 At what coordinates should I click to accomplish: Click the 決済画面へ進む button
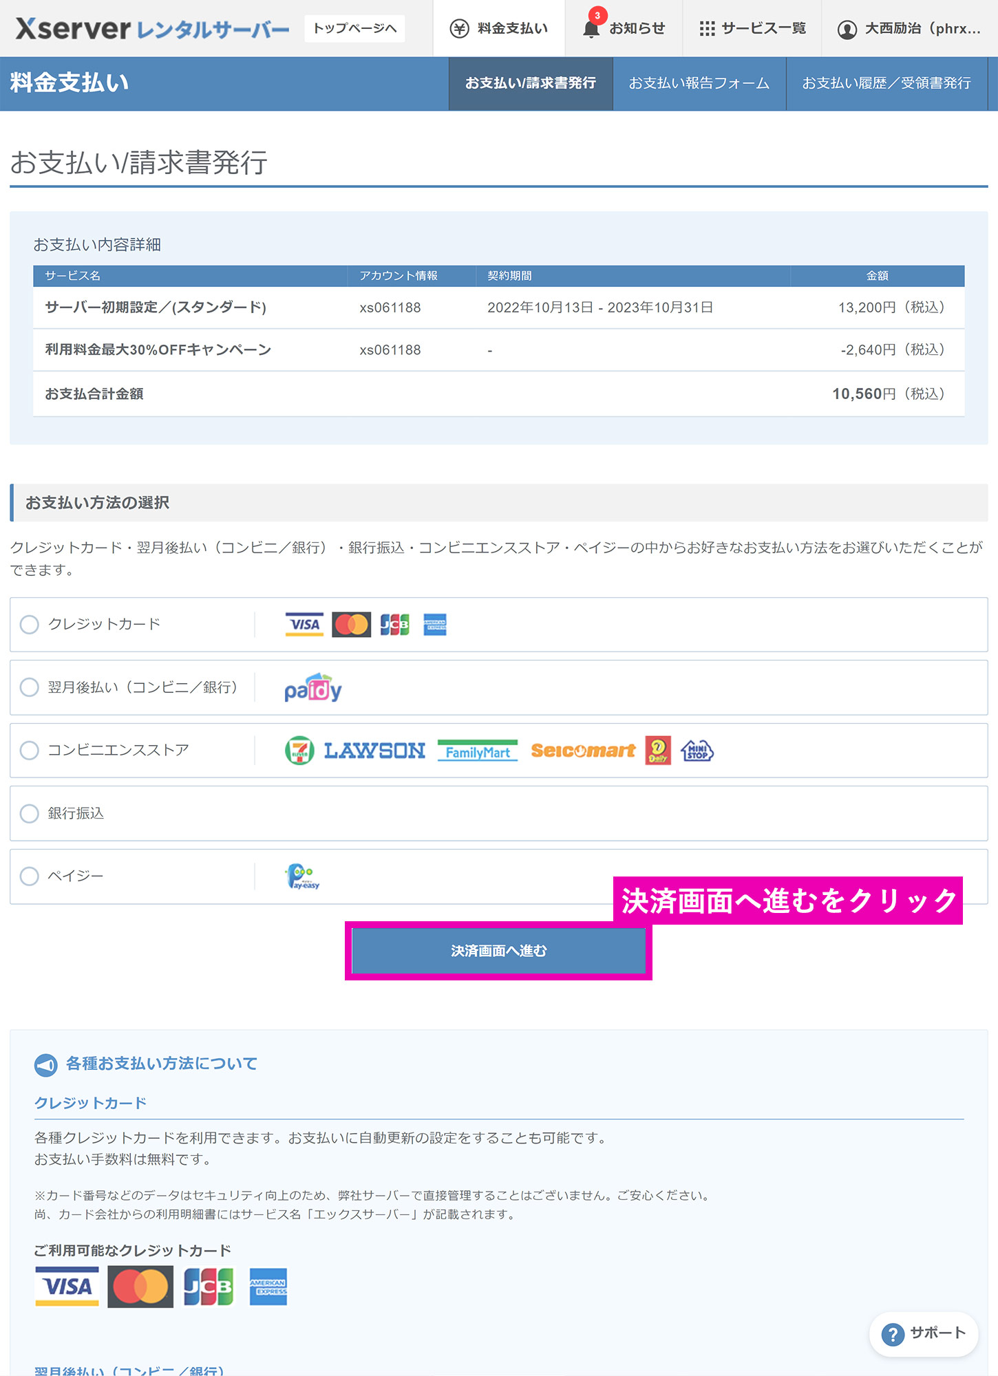498,951
